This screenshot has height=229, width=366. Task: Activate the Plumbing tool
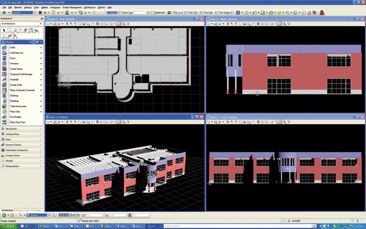pos(14,101)
